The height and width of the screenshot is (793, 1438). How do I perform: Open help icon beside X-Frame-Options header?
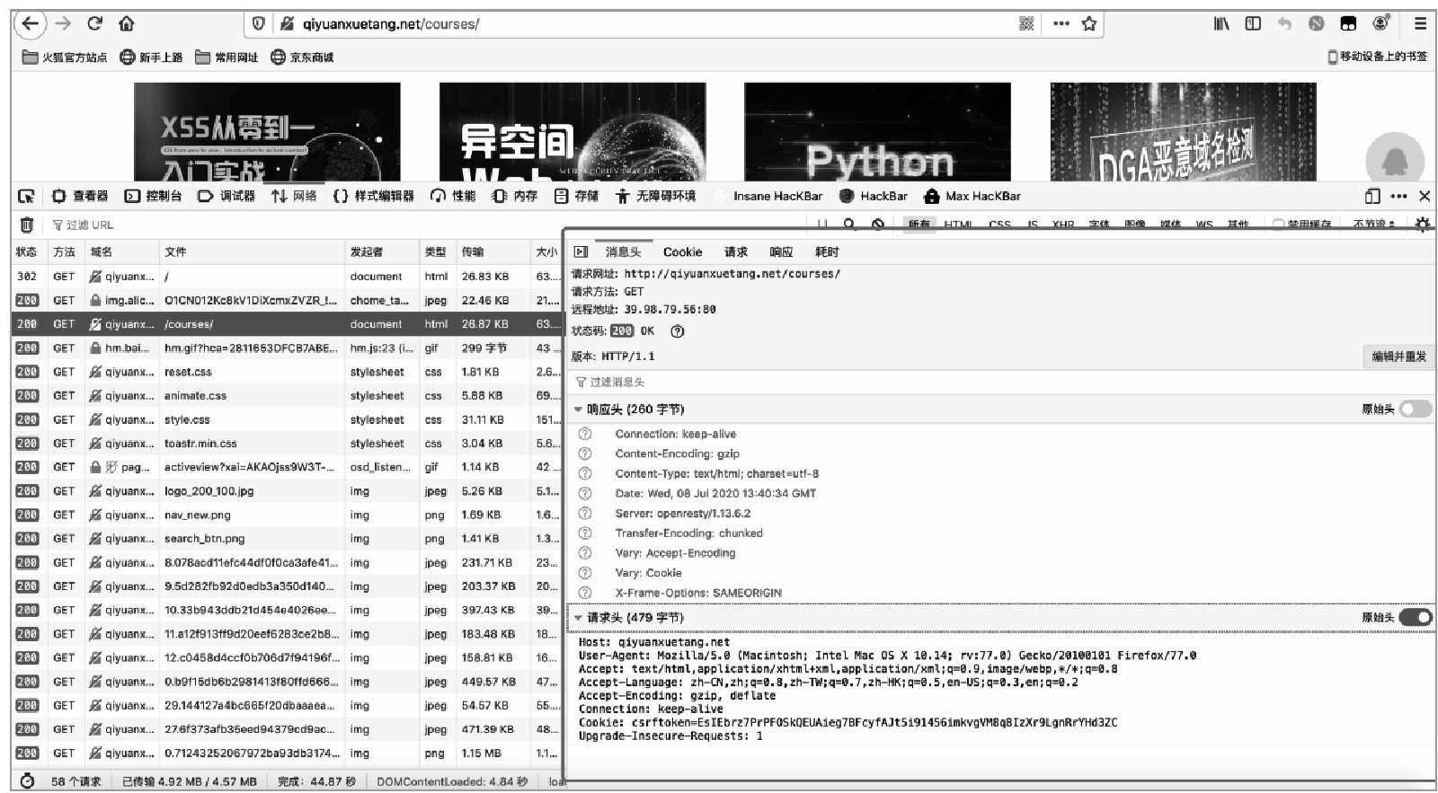[585, 593]
